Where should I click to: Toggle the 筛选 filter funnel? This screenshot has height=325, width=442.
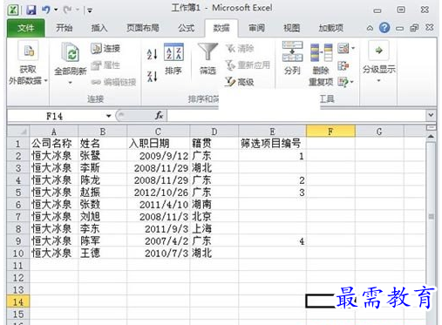[207, 52]
